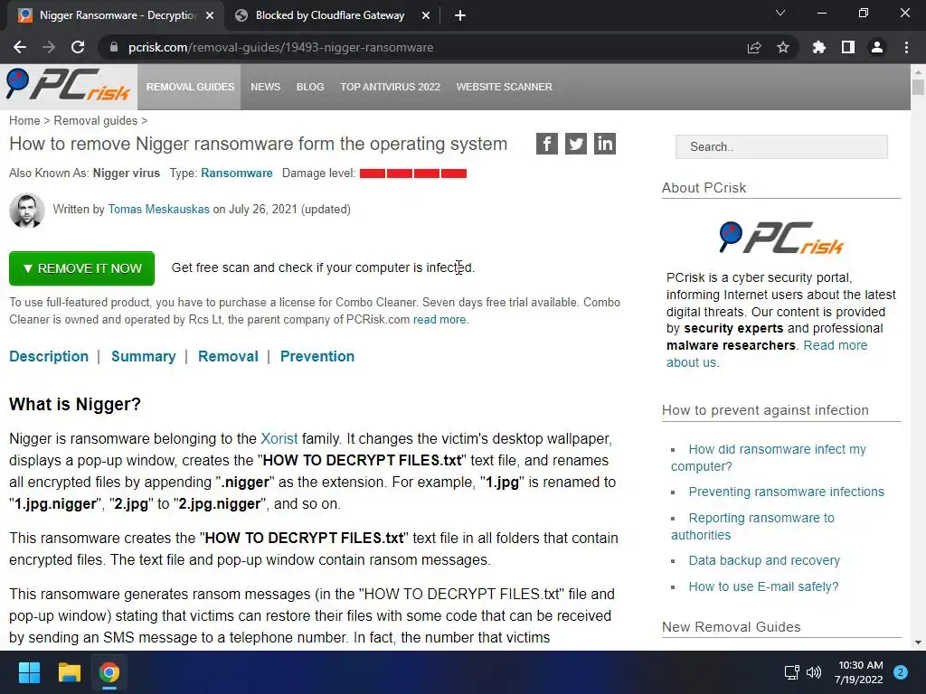Viewport: 926px width, 694px height.
Task: Open author Tomas Meskauskas link
Action: click(x=159, y=209)
